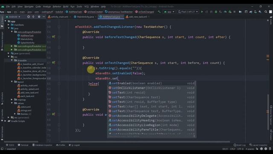Screen dimensions: 273x154
Task: Click the expand/collapse all icon in Project panel
Action: [33, 17]
